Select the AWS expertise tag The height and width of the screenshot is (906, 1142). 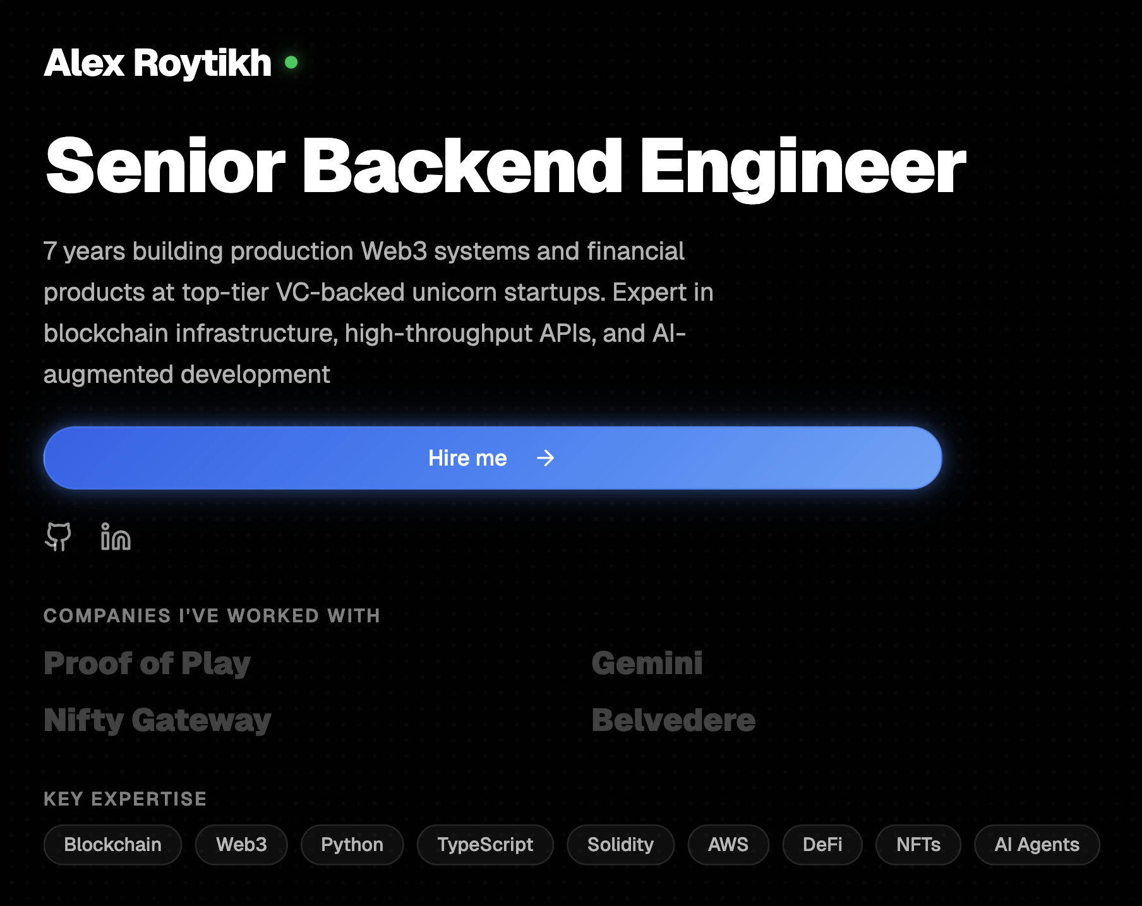728,845
